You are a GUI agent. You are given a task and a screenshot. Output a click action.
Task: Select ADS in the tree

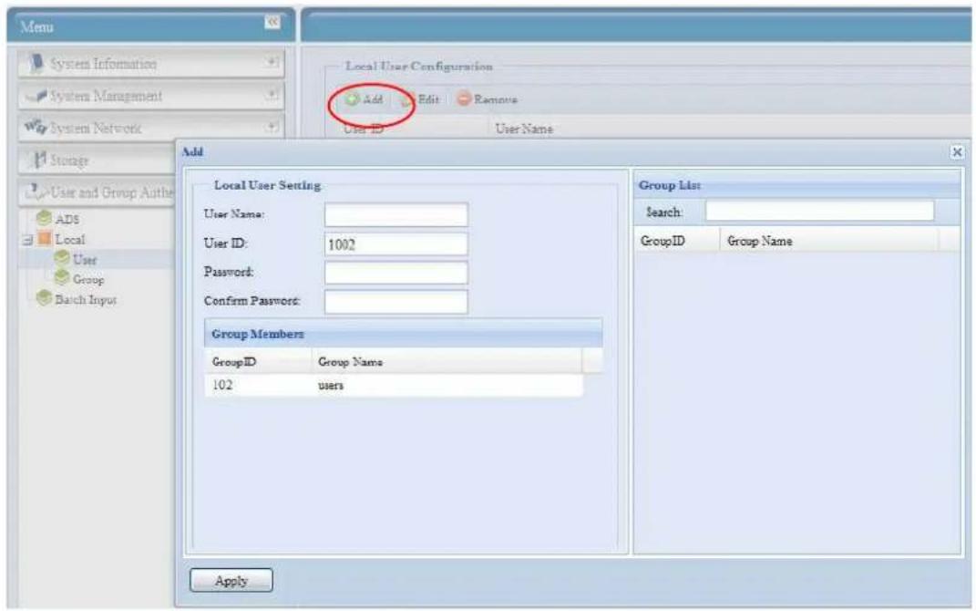[x=67, y=219]
